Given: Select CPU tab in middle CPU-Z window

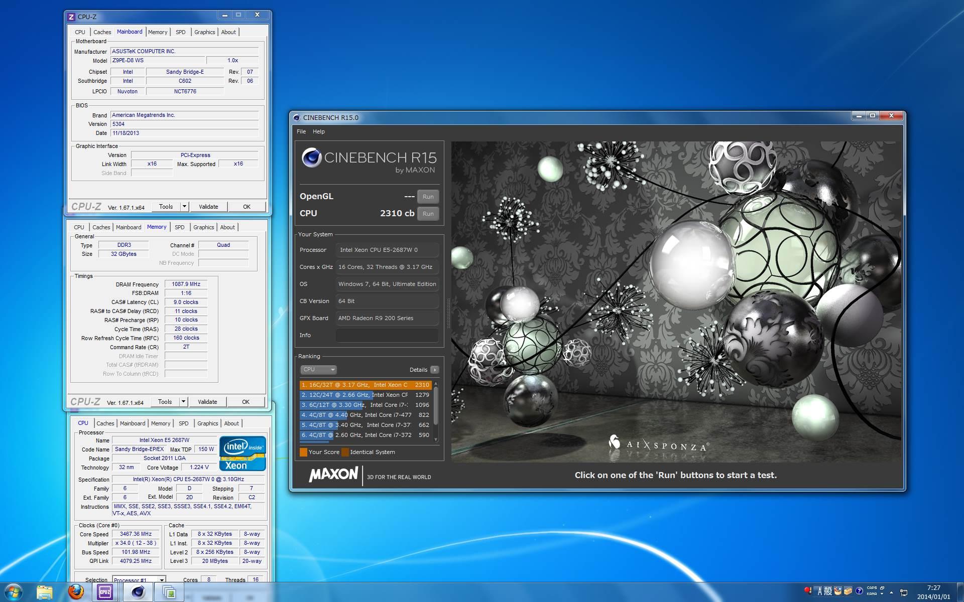Looking at the screenshot, I should (x=79, y=227).
